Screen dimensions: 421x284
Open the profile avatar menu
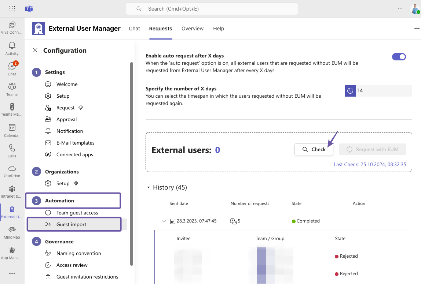coord(415,9)
